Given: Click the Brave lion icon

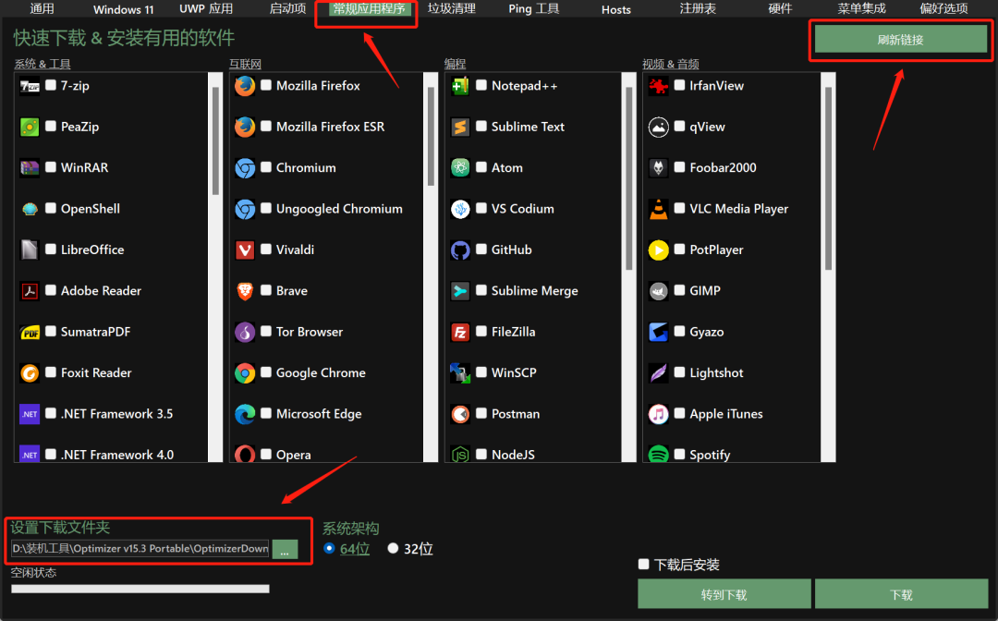Looking at the screenshot, I should [x=244, y=291].
